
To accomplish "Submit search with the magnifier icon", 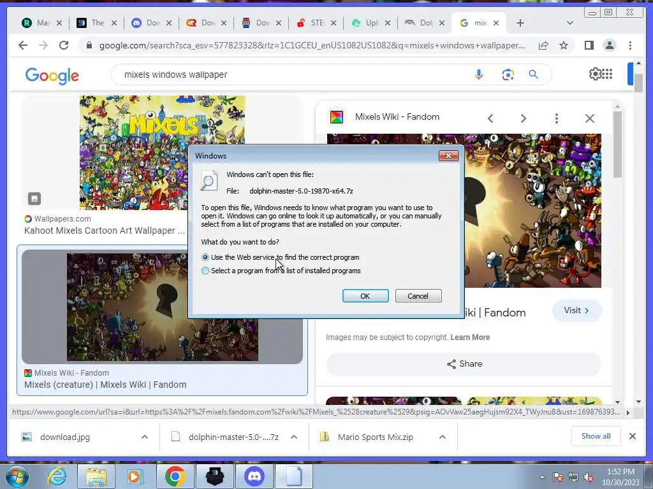I will [x=534, y=74].
